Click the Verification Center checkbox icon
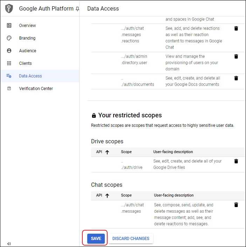The height and width of the screenshot is (247, 246). pos(9,89)
